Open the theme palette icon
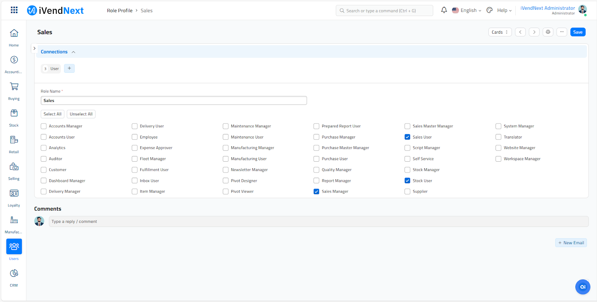This screenshot has height=302, width=597. (490, 10)
